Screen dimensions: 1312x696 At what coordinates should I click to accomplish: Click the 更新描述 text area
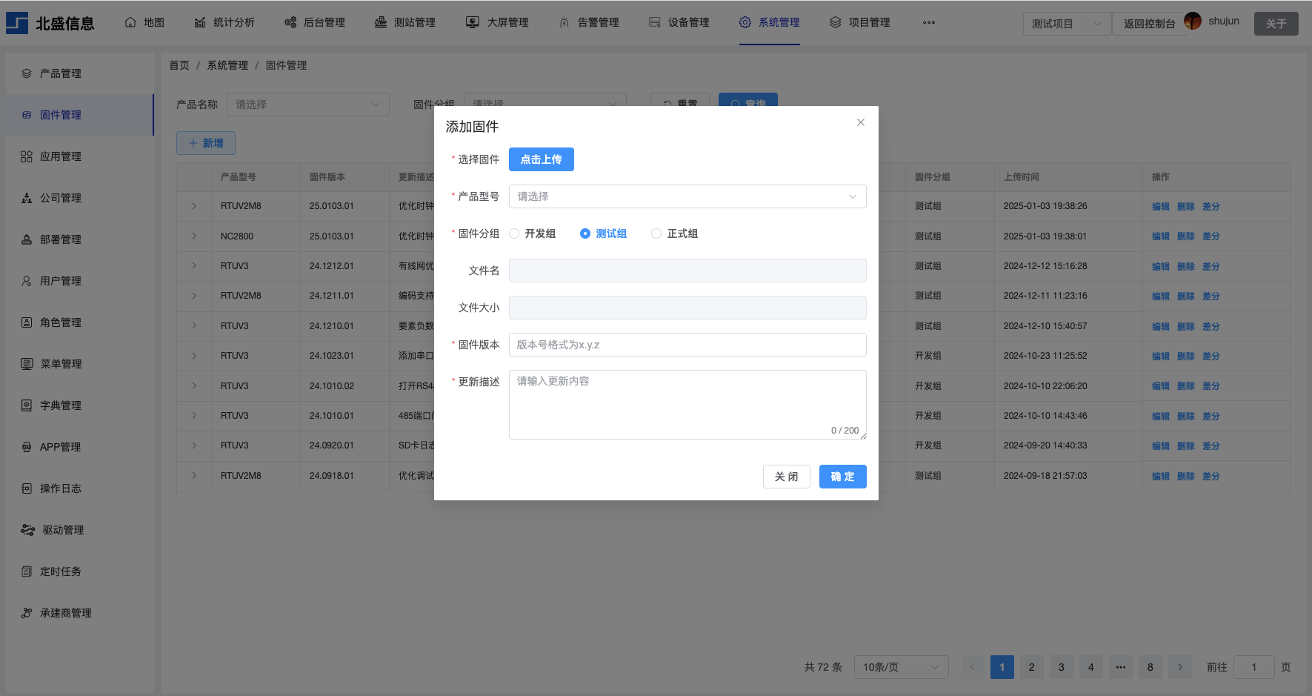[x=687, y=404]
